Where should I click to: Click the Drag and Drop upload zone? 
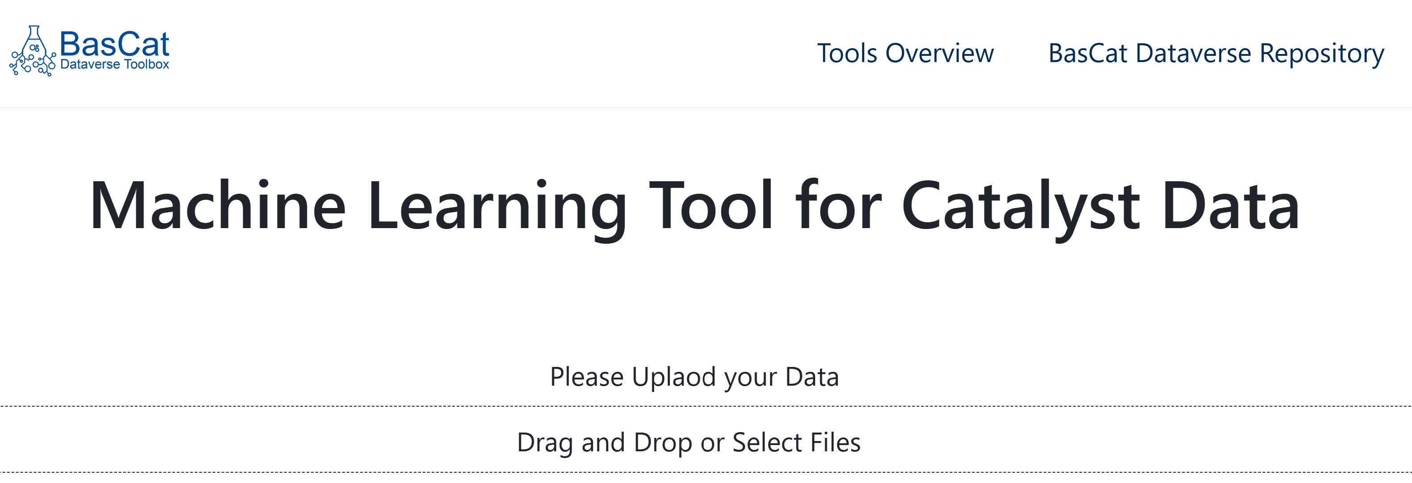tap(706, 439)
